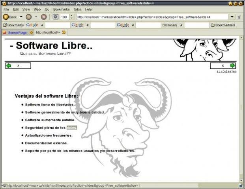
Task: Click the security icon in the status bar
Action: click(x=241, y=185)
